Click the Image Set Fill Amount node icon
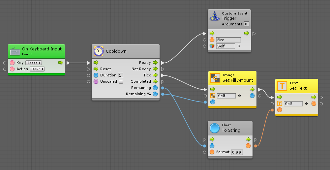This screenshot has height=170, width=330. [x=215, y=78]
